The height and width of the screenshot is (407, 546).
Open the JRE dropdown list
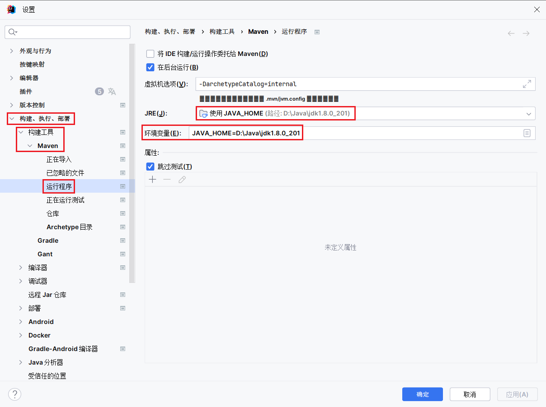coord(528,114)
